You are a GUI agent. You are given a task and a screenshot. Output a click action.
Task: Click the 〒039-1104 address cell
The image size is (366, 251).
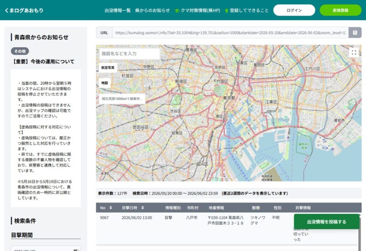tap(225, 220)
